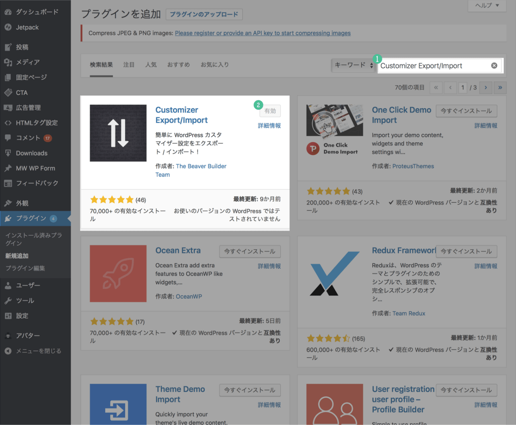Click プラグインのアップロード button

tap(204, 14)
